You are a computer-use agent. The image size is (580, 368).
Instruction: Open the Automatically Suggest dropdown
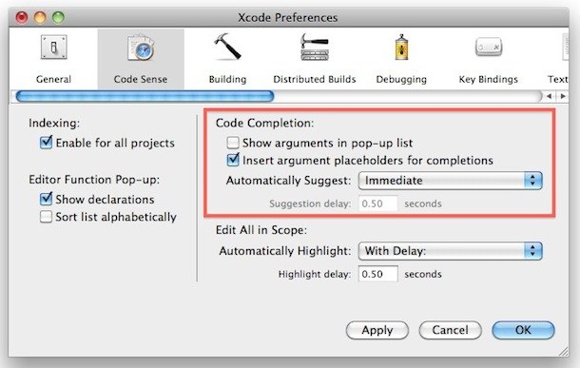[x=450, y=181]
